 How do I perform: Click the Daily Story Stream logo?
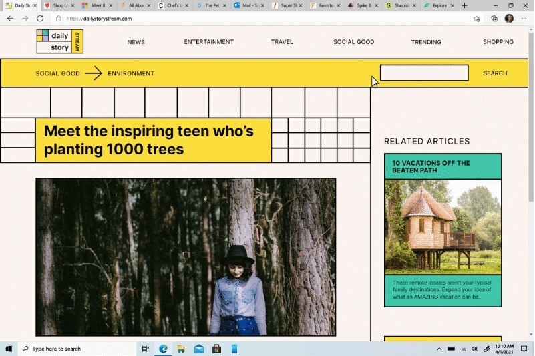pyautogui.click(x=59, y=41)
